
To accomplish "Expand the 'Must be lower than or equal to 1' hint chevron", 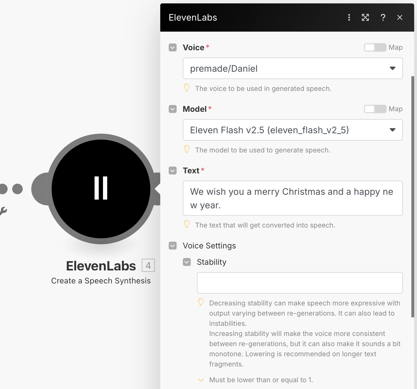I will tap(201, 380).
